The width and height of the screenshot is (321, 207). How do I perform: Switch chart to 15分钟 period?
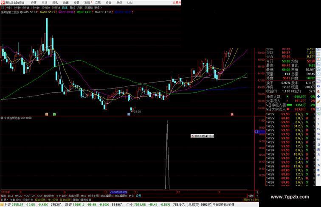35,8
